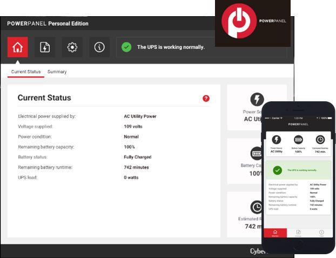Screen dimensions: 336x258
Task: Click 'Remaining battery runtime:' label
Action: pos(45,168)
